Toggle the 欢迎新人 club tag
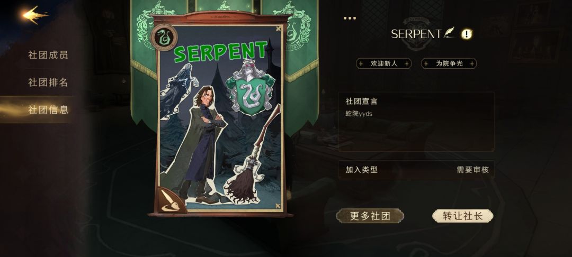This screenshot has height=257, width=572. tap(384, 63)
